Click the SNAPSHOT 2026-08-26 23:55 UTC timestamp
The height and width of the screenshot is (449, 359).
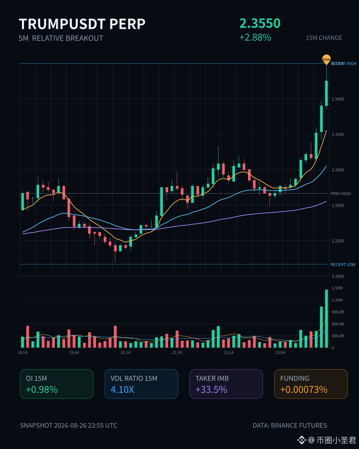69,425
